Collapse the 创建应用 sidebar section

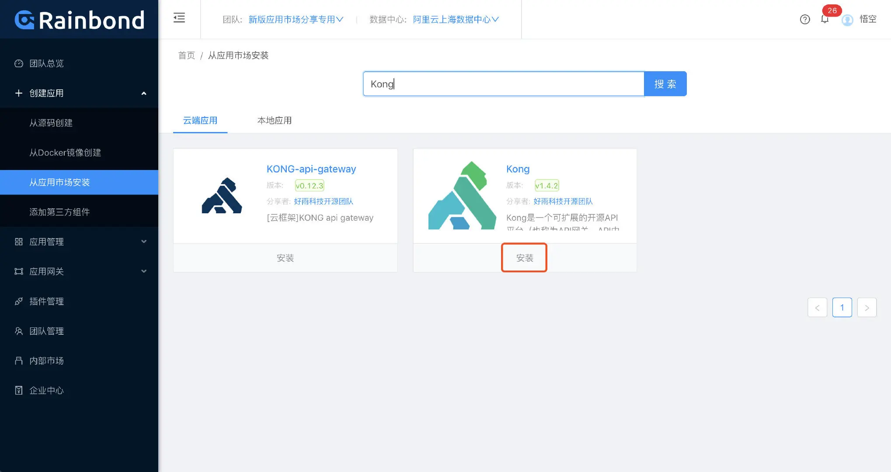143,93
